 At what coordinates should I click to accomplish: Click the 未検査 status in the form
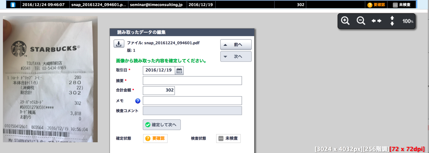tap(228, 138)
